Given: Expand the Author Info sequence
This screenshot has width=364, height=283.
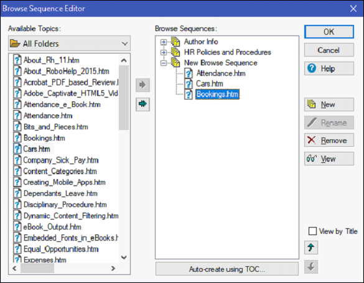Looking at the screenshot, I should tap(164, 42).
